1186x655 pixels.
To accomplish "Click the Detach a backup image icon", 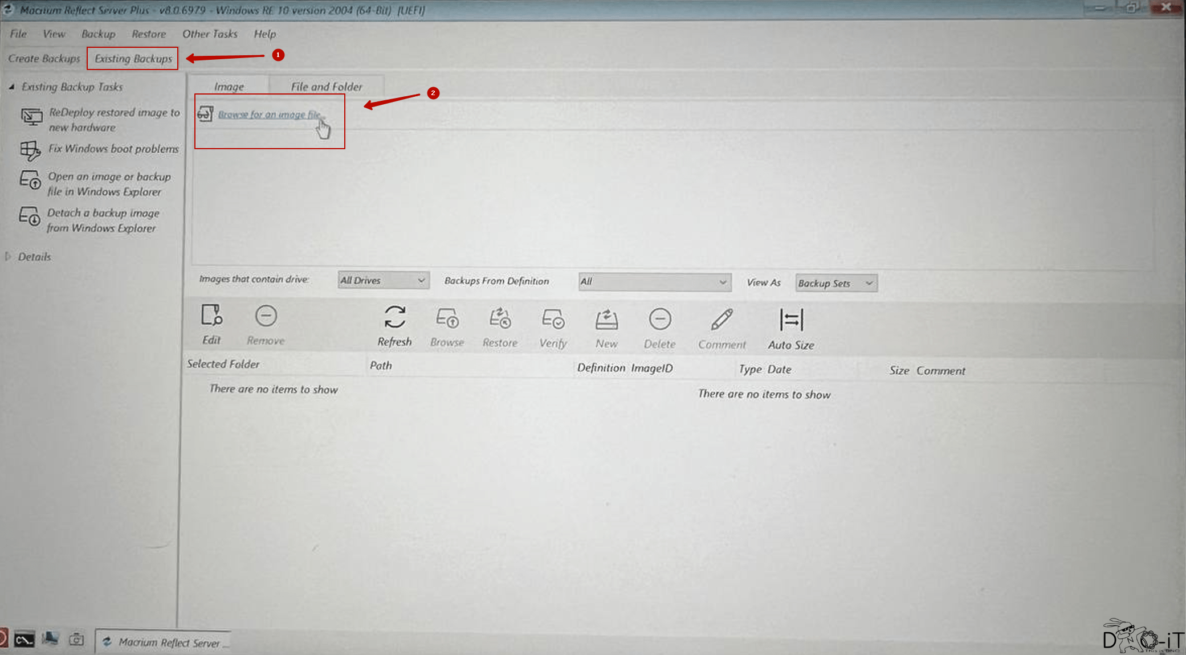I will (29, 216).
